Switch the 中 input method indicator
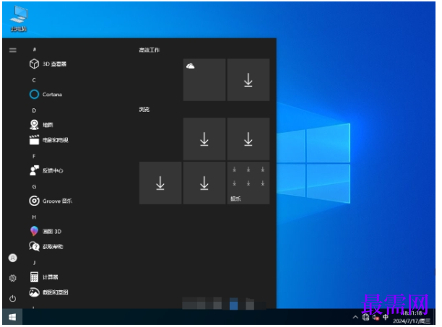442x327 pixels. point(386,318)
